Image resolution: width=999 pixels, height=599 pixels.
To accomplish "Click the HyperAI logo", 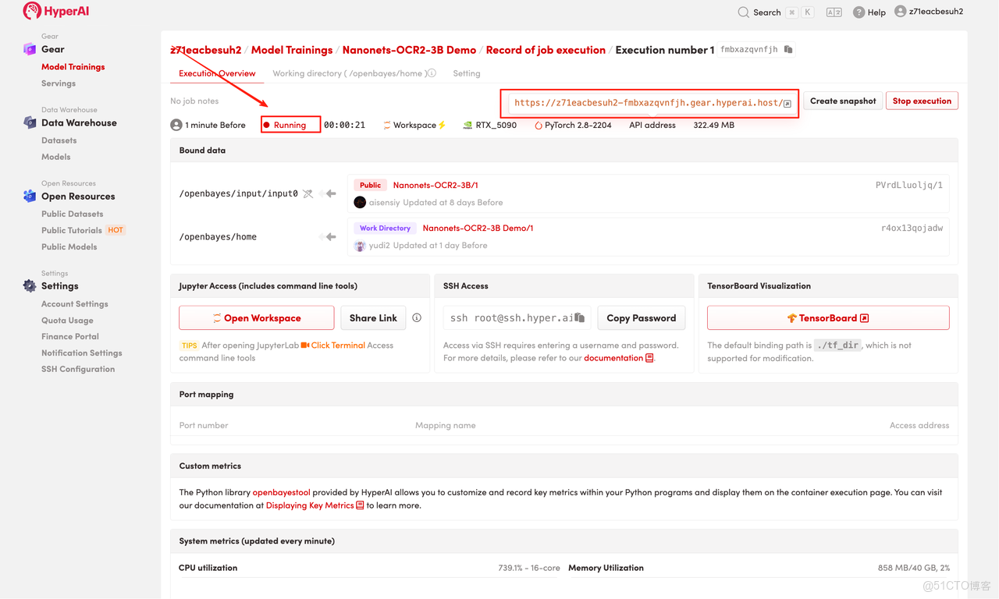I will [55, 12].
